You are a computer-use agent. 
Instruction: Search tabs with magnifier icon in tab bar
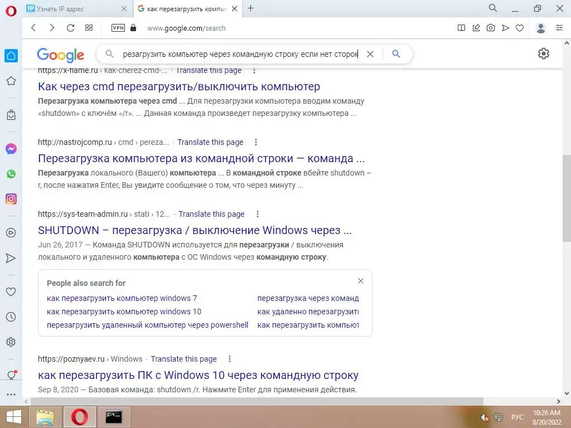point(493,8)
